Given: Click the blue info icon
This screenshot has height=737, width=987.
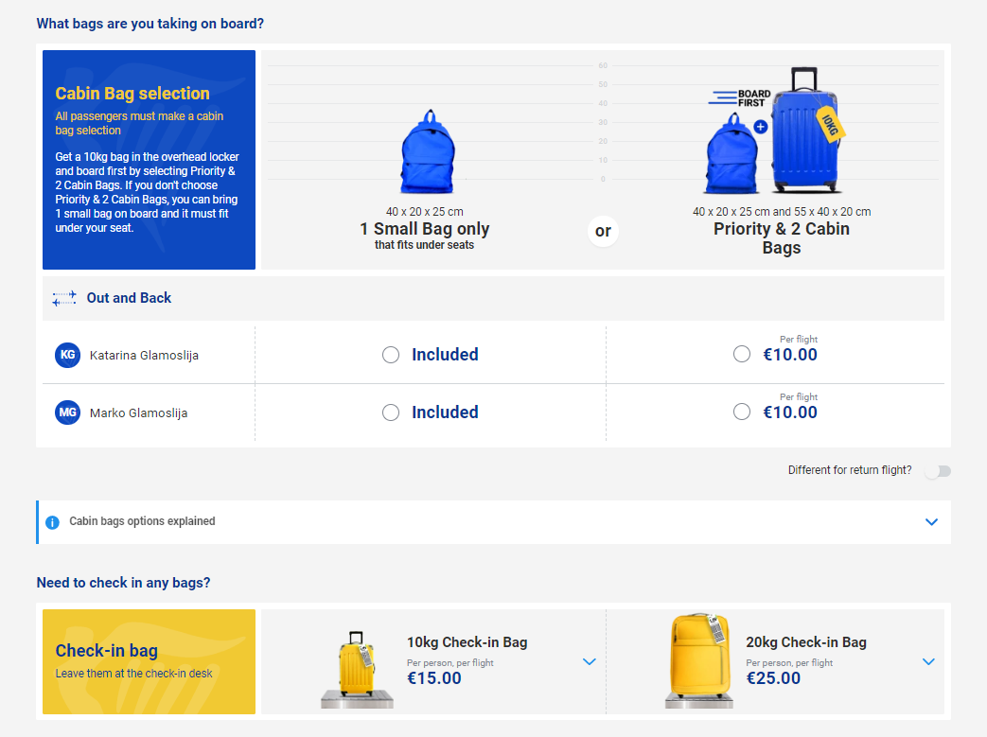Looking at the screenshot, I should 52,522.
